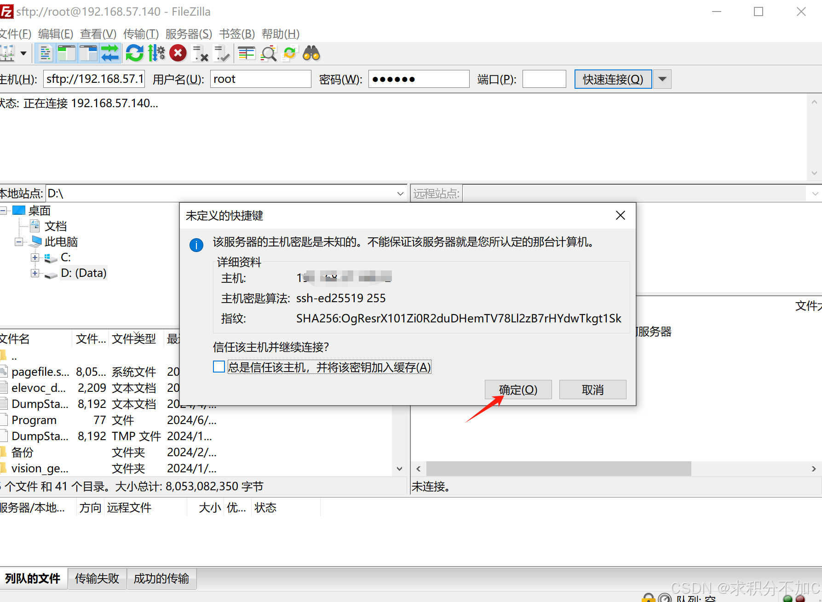Collapse the 此电脑 tree node

point(19,242)
